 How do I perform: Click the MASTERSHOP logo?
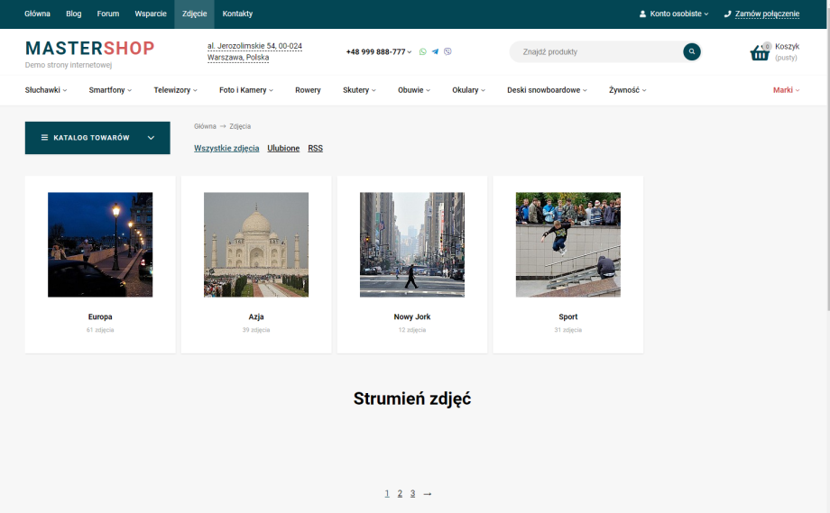pyautogui.click(x=90, y=49)
